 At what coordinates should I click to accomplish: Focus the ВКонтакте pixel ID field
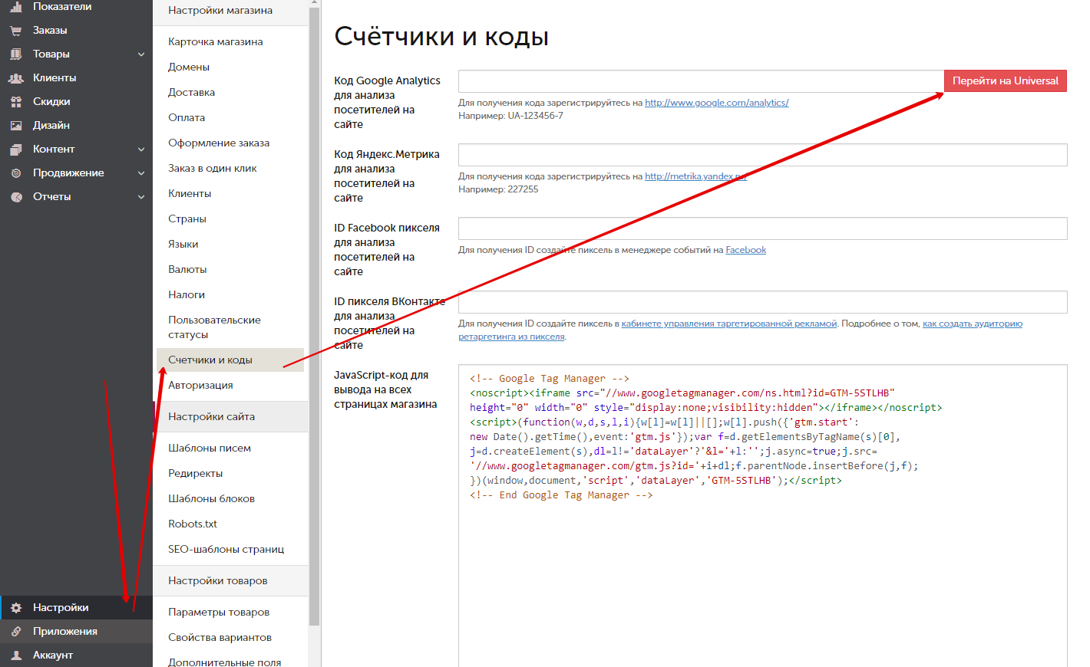coord(763,302)
